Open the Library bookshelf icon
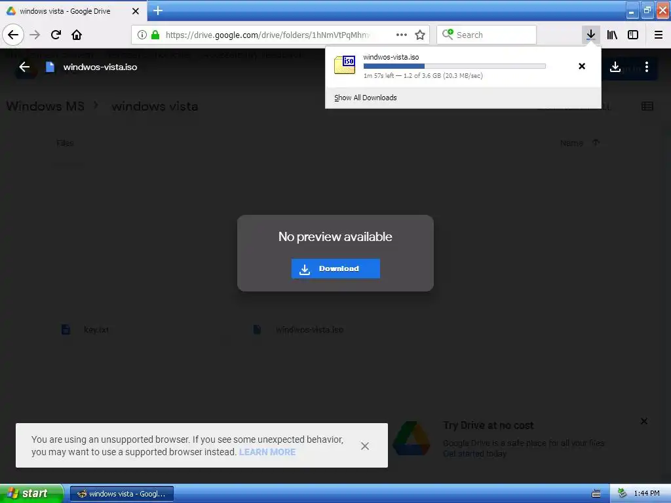 (612, 35)
